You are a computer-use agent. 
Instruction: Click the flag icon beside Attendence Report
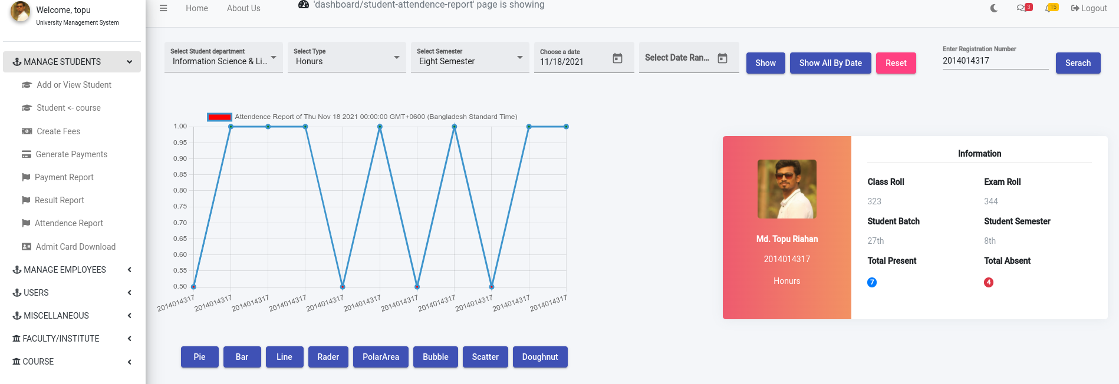point(26,223)
